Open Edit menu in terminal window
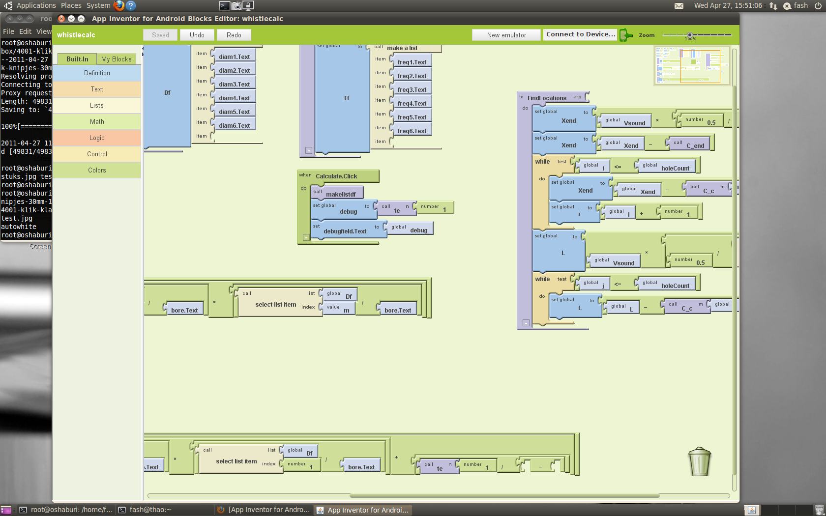Screen dimensions: 826x516 26,31
